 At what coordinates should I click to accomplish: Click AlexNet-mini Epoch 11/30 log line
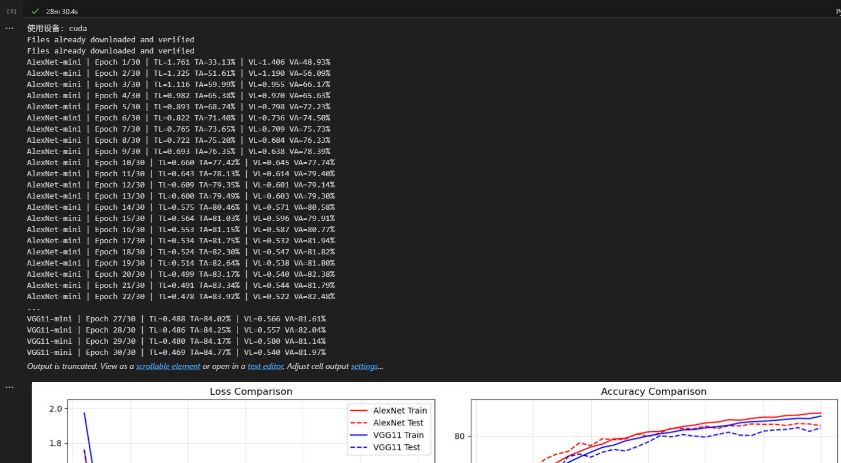pos(181,173)
